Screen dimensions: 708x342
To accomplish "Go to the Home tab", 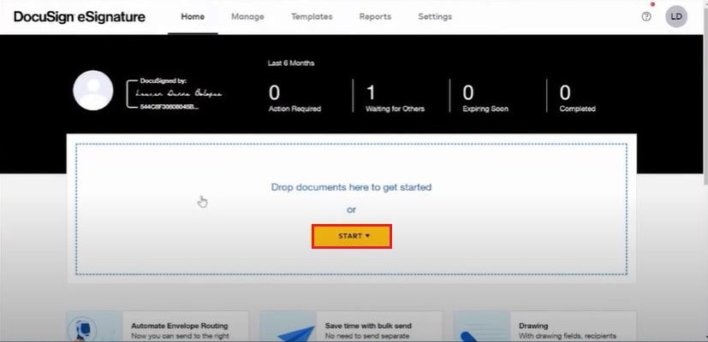I will [193, 17].
